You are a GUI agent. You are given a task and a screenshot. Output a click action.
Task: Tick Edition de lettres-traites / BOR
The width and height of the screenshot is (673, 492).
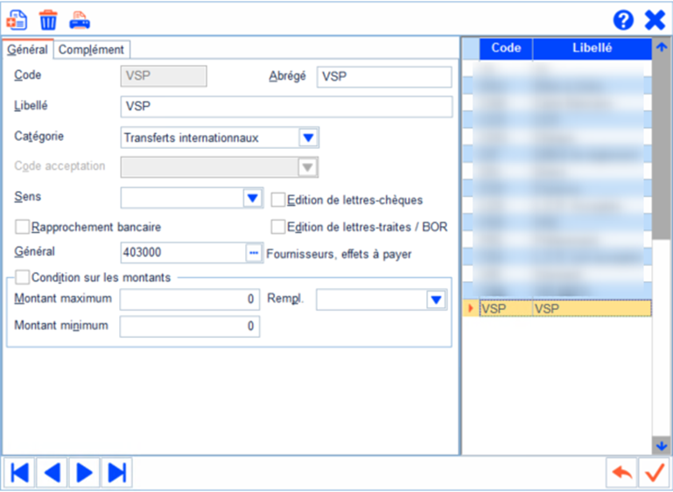coord(278,227)
